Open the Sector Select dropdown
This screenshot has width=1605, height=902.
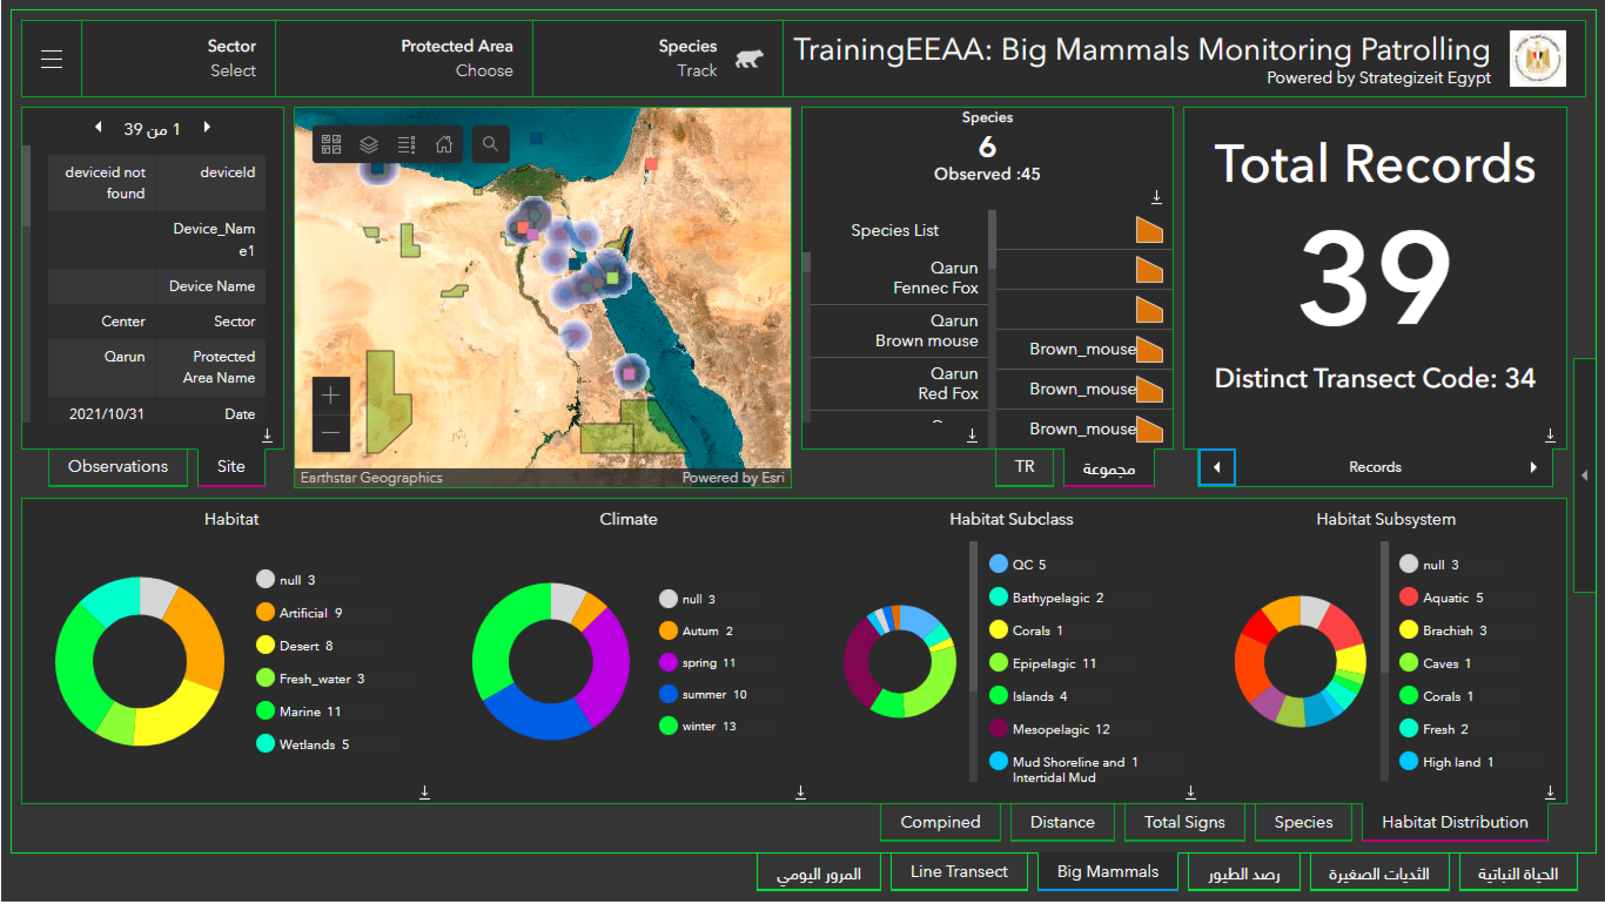tap(178, 59)
